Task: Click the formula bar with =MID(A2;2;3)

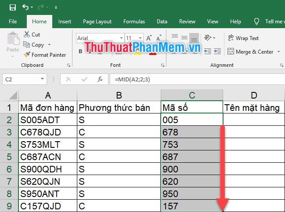Action: pyautogui.click(x=197, y=79)
